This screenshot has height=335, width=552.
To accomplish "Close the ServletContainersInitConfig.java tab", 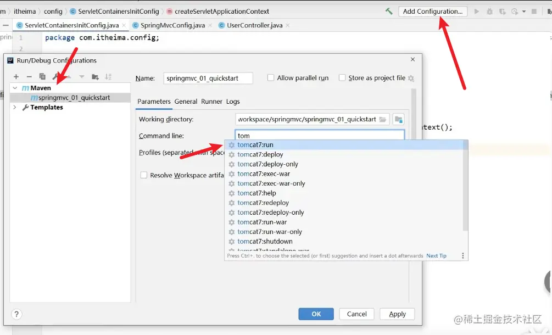I will pyautogui.click(x=124, y=25).
